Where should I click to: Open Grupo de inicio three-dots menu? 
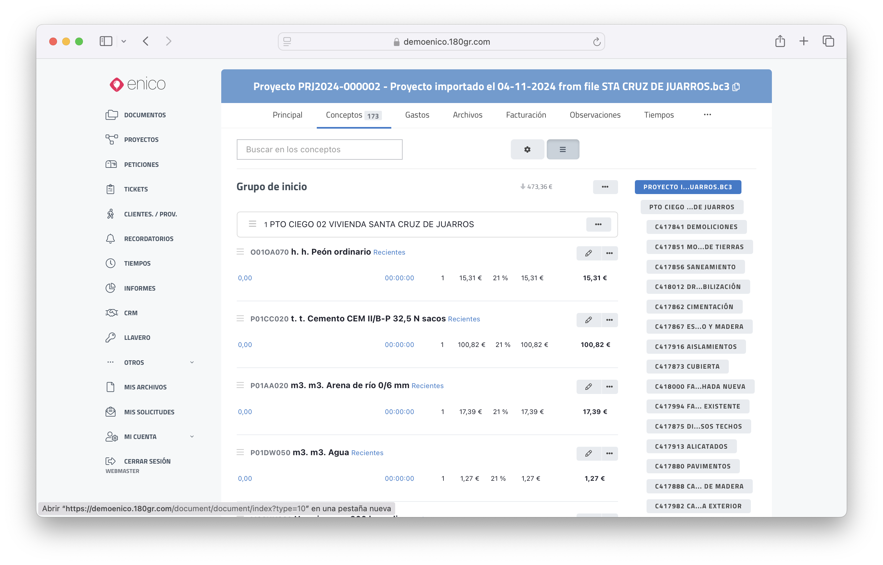(x=605, y=187)
